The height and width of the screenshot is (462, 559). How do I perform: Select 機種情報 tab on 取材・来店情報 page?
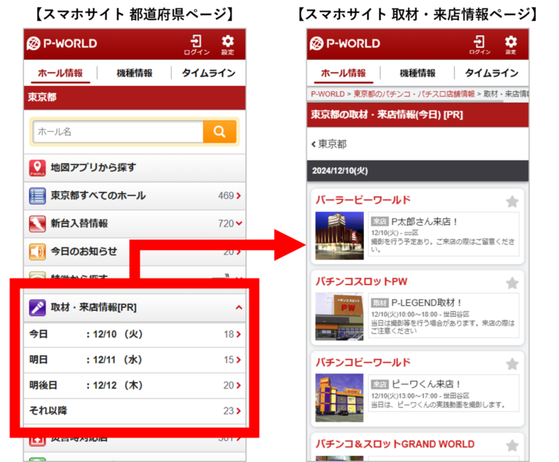point(417,73)
